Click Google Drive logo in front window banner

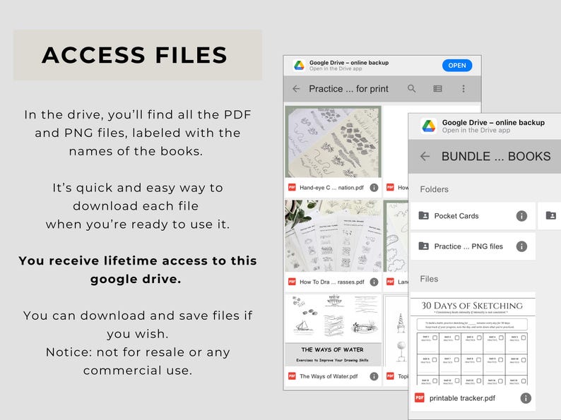point(428,126)
